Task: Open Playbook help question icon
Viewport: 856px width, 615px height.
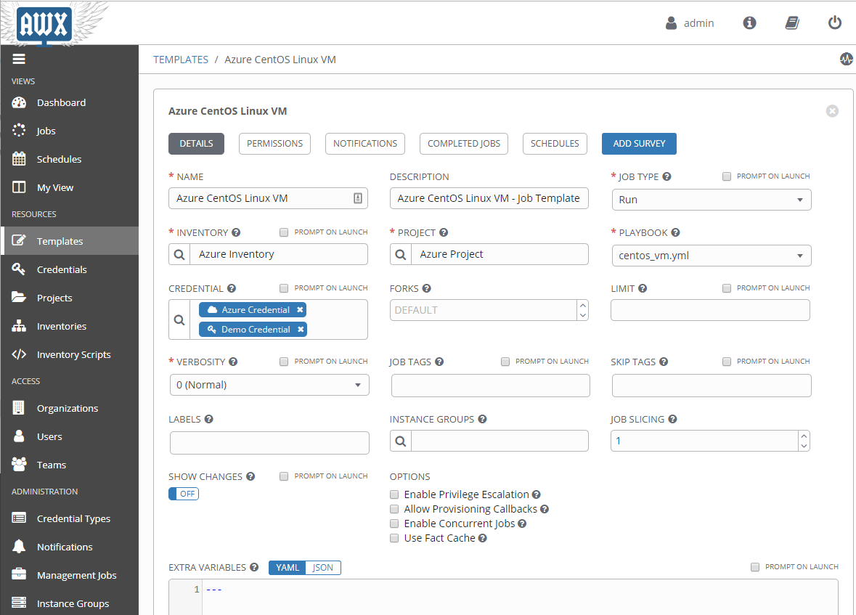Action: coord(675,232)
